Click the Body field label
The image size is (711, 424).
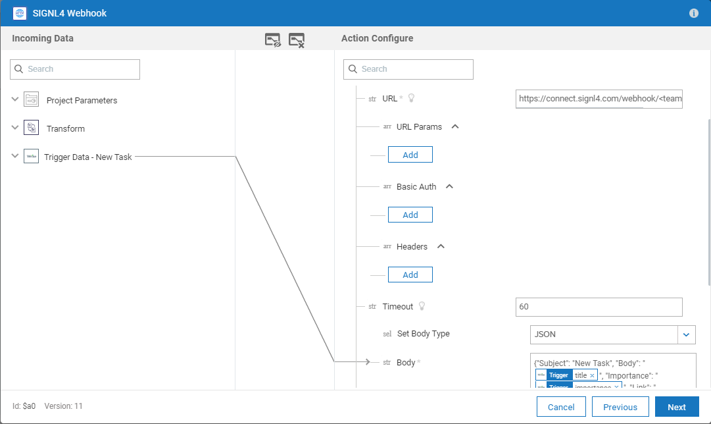[406, 362]
